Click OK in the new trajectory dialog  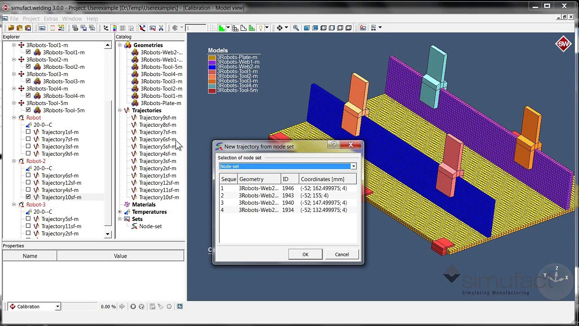pyautogui.click(x=305, y=254)
